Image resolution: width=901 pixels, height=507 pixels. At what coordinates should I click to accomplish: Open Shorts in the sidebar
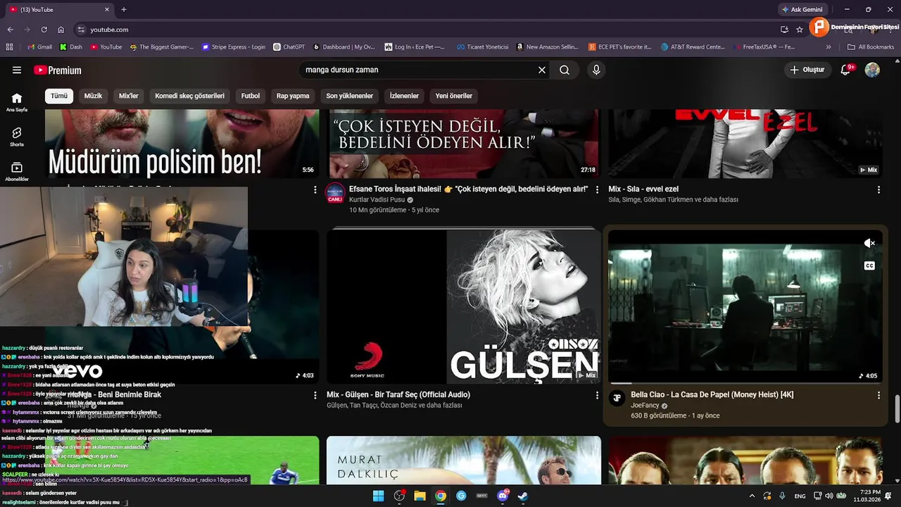click(17, 137)
